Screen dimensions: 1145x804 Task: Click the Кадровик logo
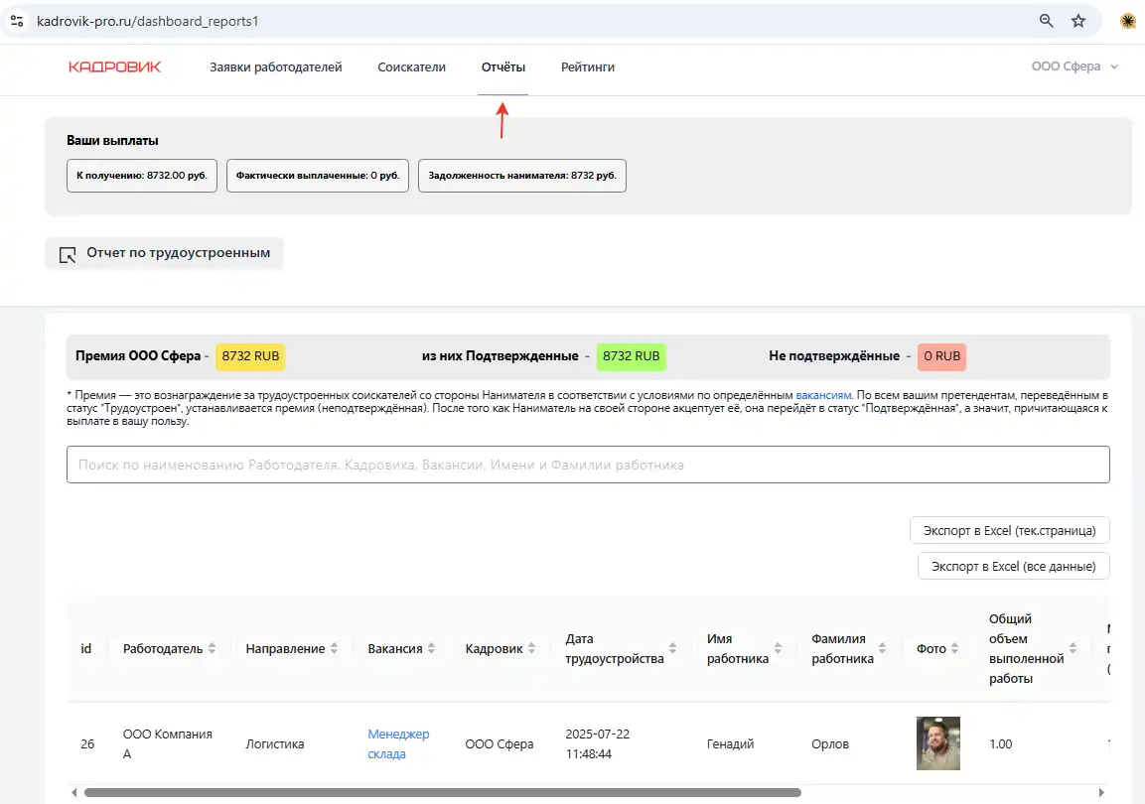click(114, 67)
